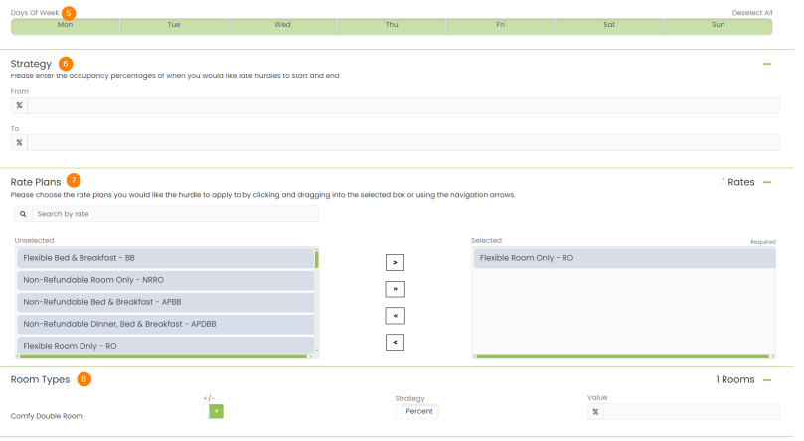Click the Deselect All link
This screenshot has height=441, width=804.
coord(751,12)
